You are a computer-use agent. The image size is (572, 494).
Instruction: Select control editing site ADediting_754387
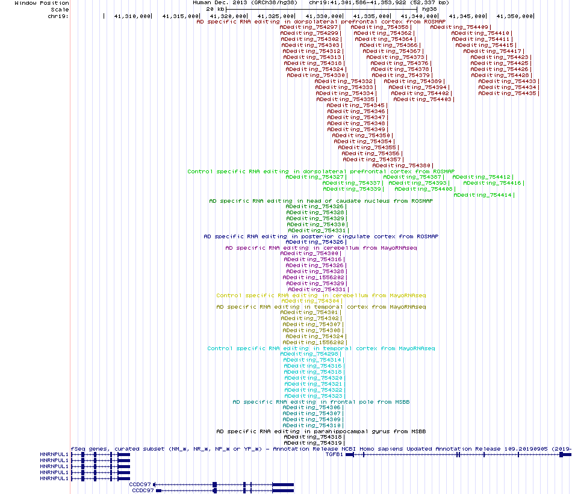coord(414,177)
